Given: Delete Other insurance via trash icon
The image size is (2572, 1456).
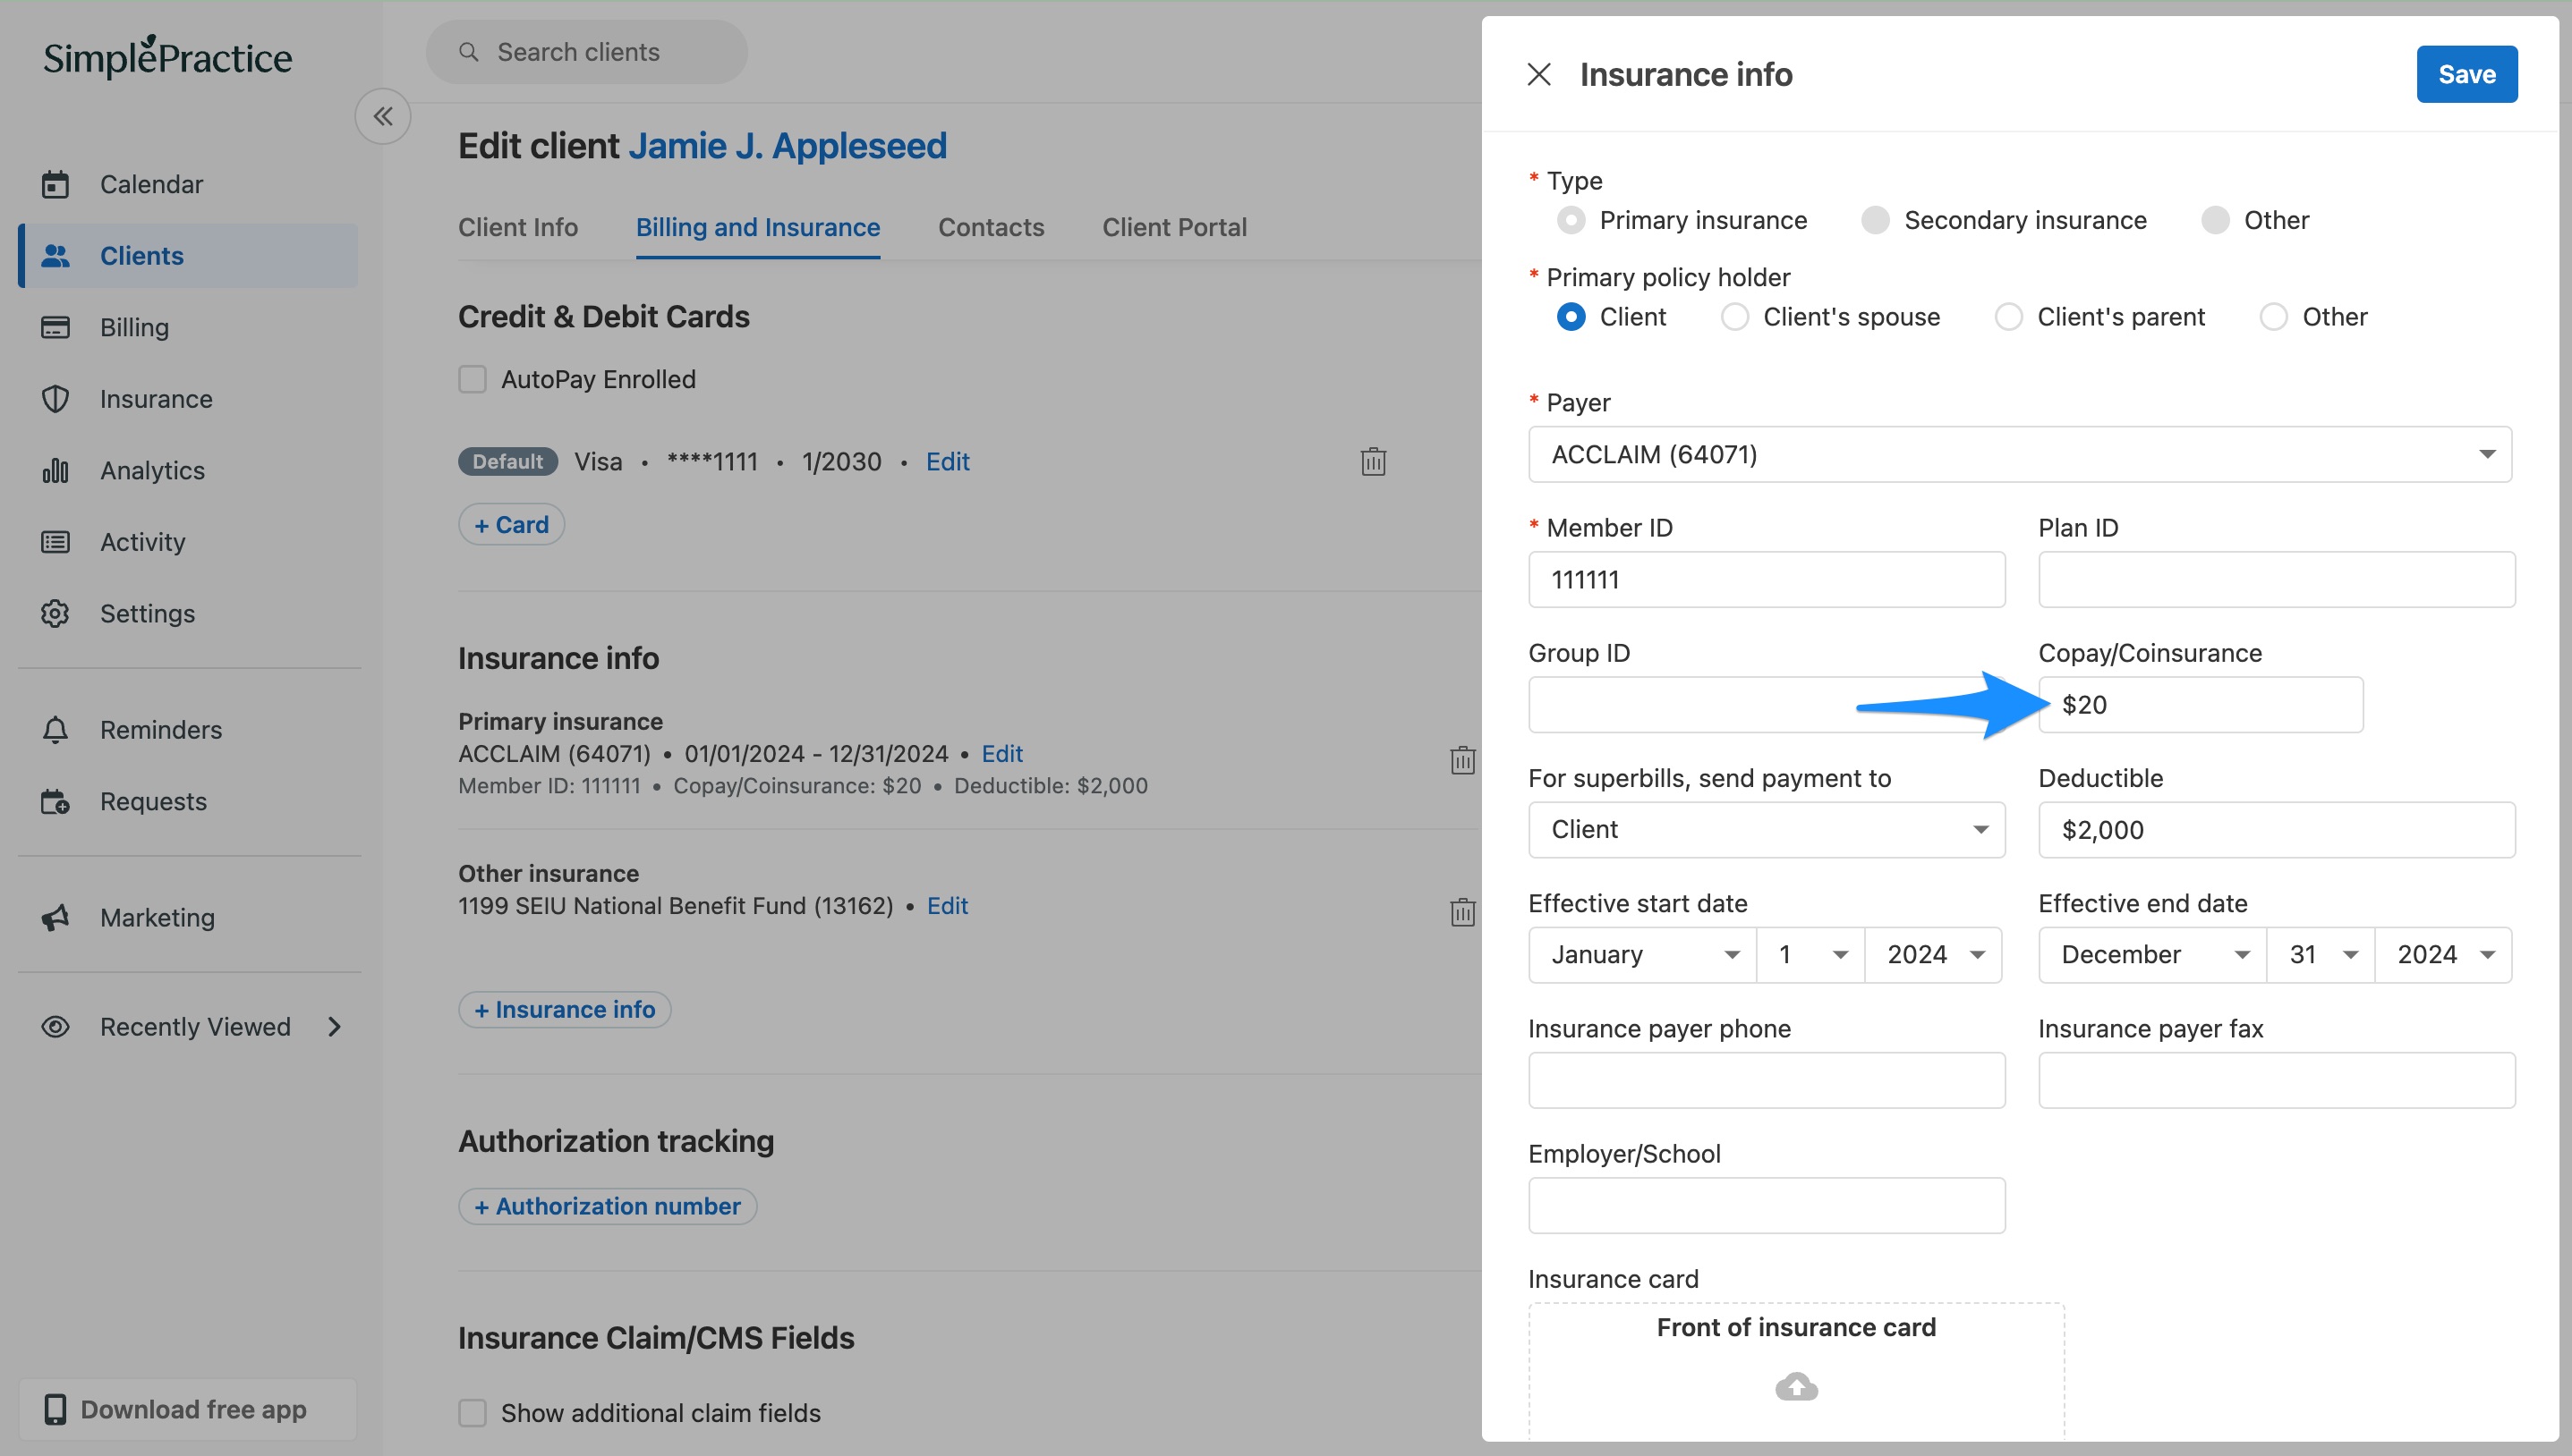Looking at the screenshot, I should [1461, 912].
